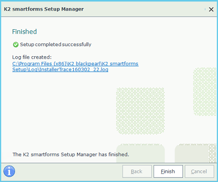Open the InstallerTrace160302_22.log file link
The height and width of the screenshot is (182, 218).
pos(76,66)
